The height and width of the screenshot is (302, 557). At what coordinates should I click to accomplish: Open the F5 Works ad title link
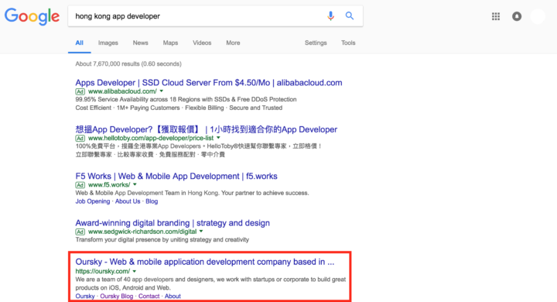click(x=176, y=176)
